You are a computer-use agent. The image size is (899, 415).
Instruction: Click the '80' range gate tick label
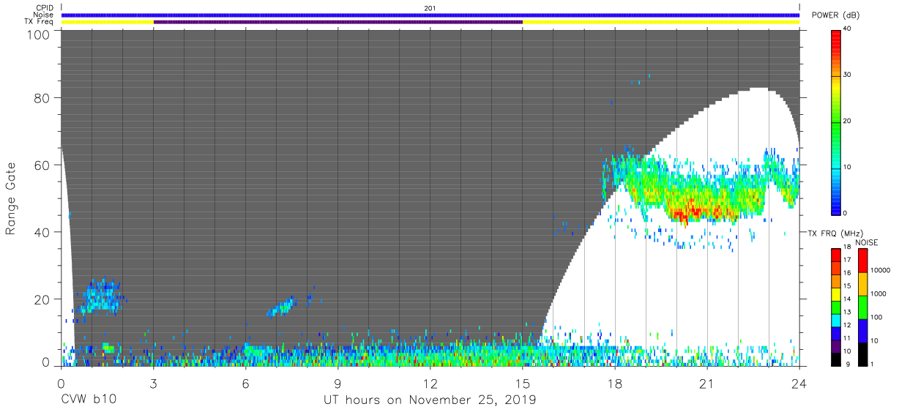[x=42, y=97]
